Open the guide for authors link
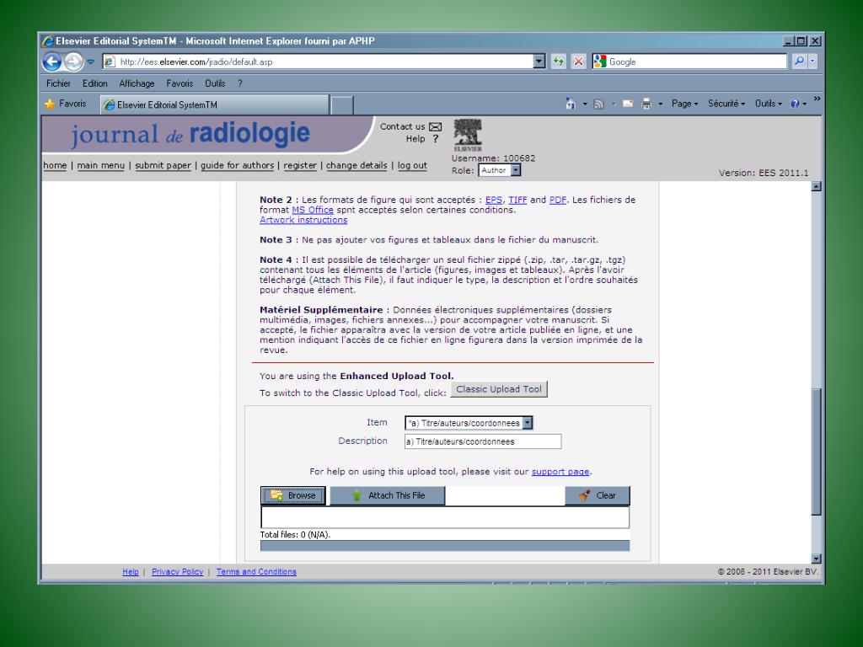Image resolution: width=863 pixels, height=647 pixels. (237, 165)
